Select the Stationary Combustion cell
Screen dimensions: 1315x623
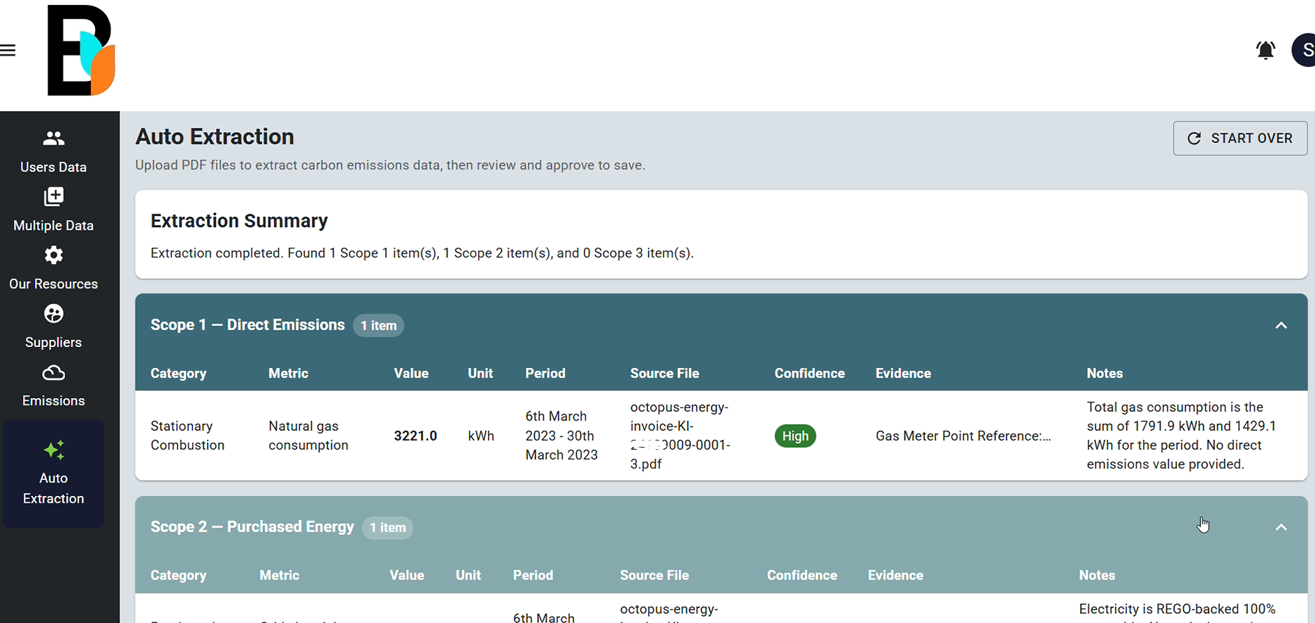point(187,436)
